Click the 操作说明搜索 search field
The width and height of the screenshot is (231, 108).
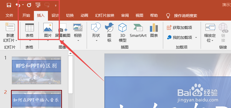(x=185, y=16)
